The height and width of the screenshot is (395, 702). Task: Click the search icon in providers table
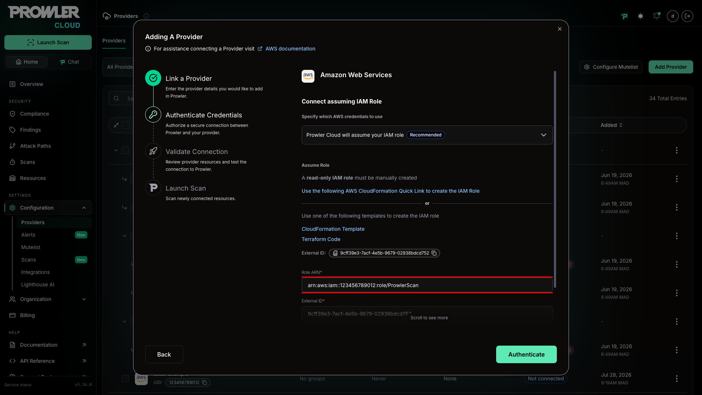tap(116, 98)
